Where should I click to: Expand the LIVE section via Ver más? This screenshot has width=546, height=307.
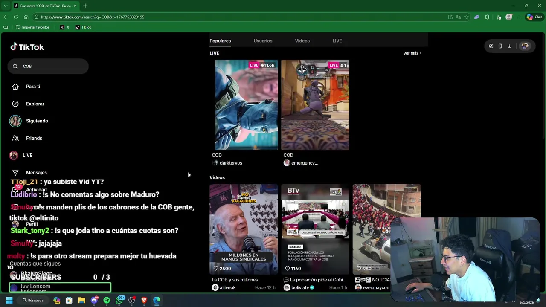412,53
